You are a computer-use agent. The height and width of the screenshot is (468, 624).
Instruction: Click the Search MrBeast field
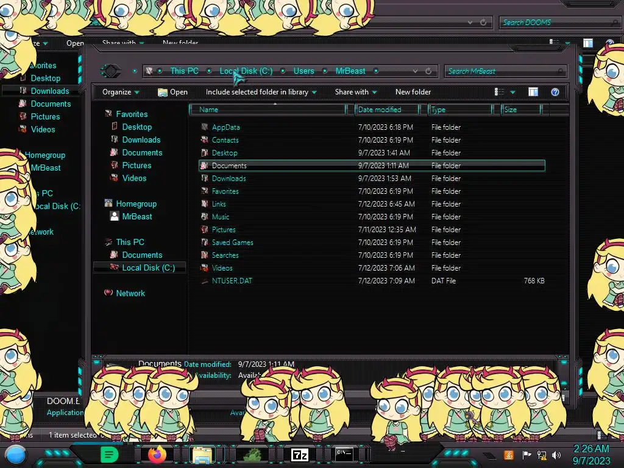pyautogui.click(x=505, y=71)
